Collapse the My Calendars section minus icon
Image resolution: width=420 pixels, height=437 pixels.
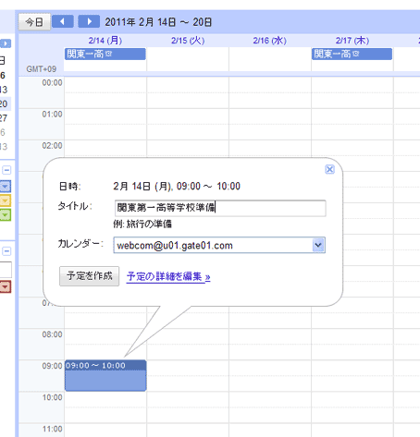pyautogui.click(x=6, y=170)
